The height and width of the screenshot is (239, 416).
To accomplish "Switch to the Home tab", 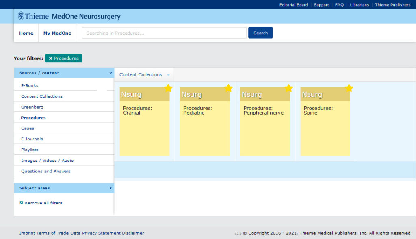I will 26,33.
